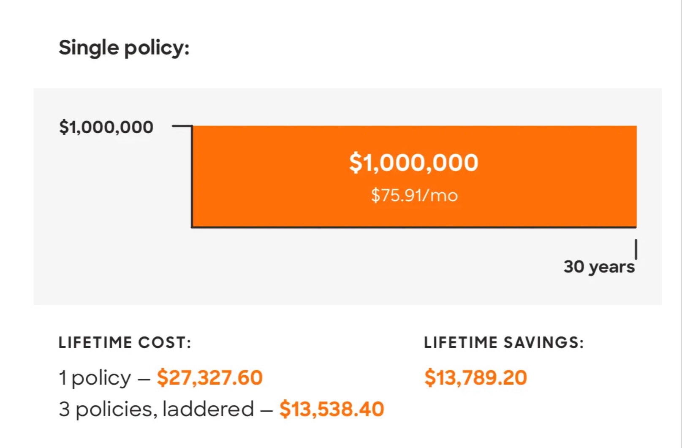The image size is (682, 448).
Task: Select the orange $1,000,000 policy bar
Action: (414, 176)
